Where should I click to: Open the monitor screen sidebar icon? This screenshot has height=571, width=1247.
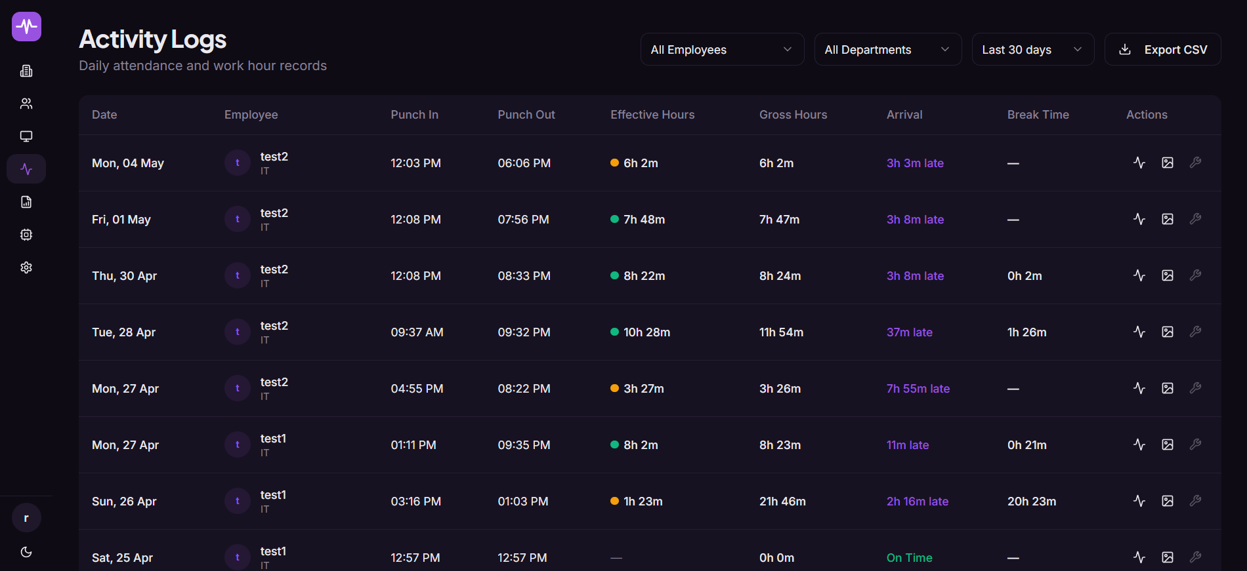point(26,136)
